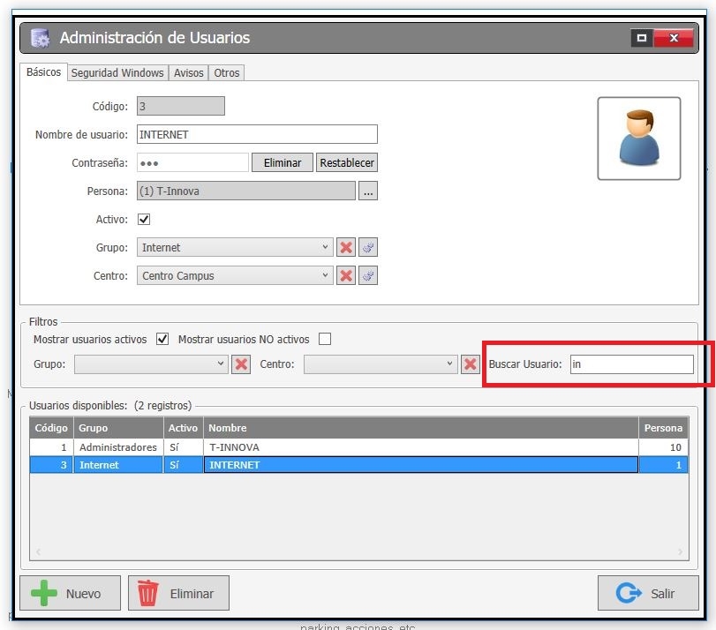Image resolution: width=716 pixels, height=630 pixels.
Task: Focus the Contraseña field
Action: [192, 163]
